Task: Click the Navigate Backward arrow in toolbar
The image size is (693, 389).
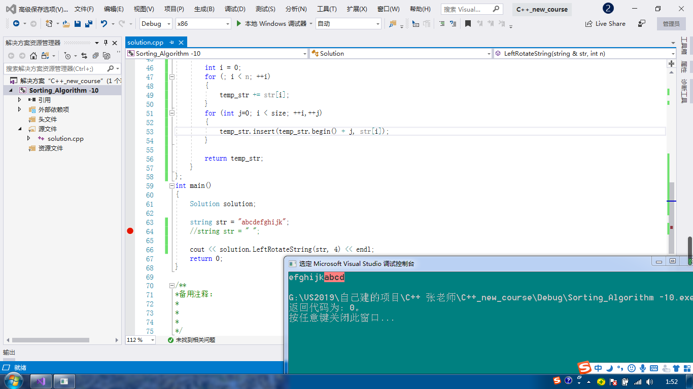Action: [16, 23]
